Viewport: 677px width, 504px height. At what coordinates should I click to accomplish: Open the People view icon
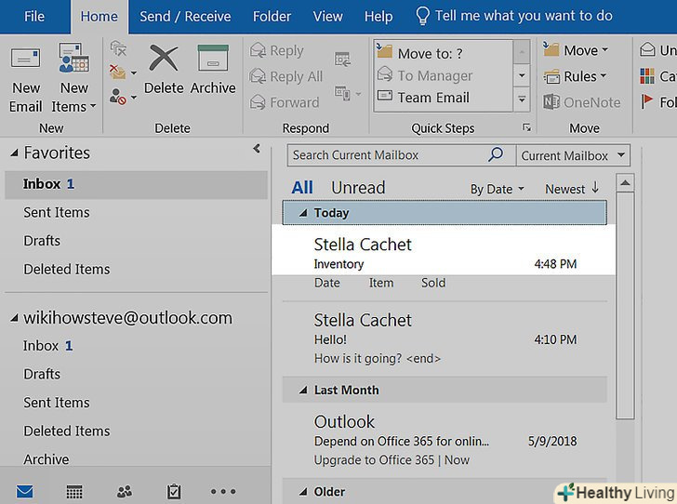click(124, 491)
